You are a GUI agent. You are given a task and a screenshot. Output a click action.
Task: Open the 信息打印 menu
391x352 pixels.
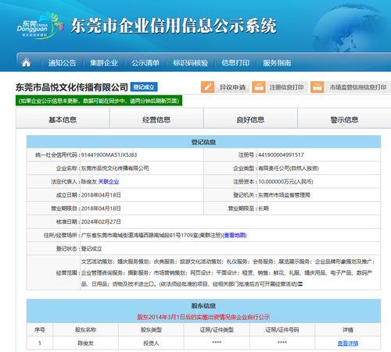coord(235,63)
